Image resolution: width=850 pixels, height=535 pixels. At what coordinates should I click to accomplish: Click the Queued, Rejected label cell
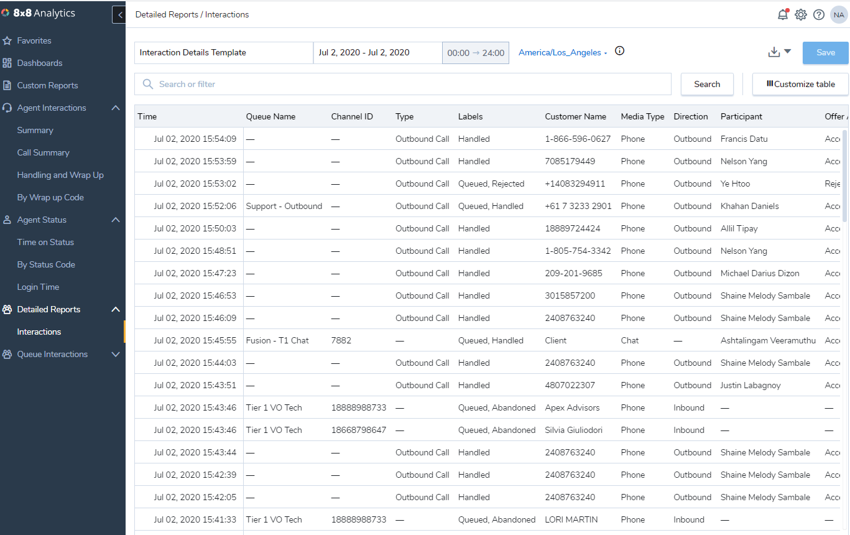pos(491,184)
